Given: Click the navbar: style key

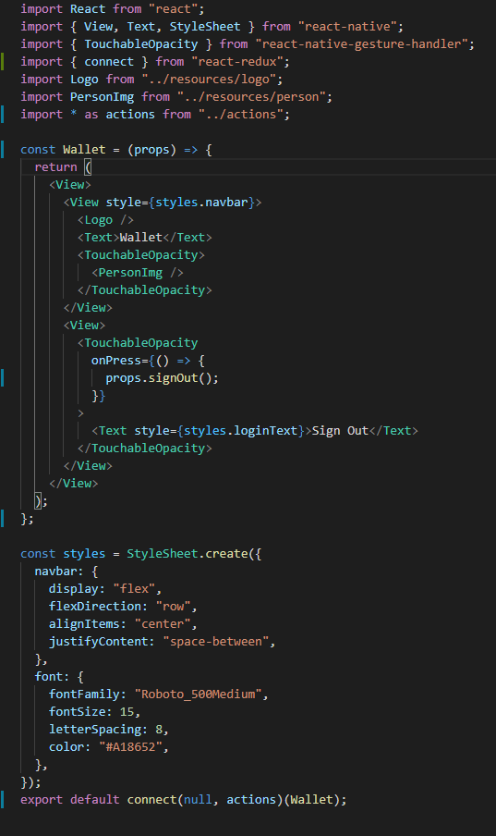Looking at the screenshot, I should [x=56, y=572].
